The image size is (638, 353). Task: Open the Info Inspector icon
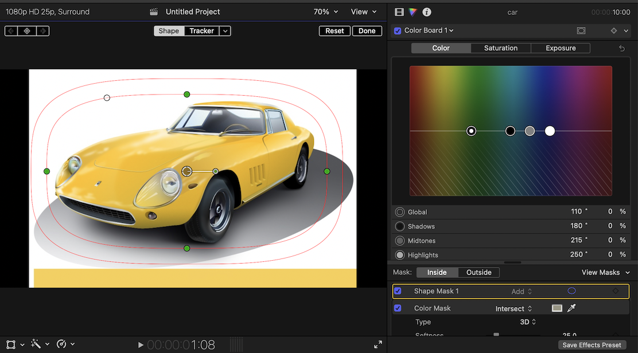(x=426, y=12)
